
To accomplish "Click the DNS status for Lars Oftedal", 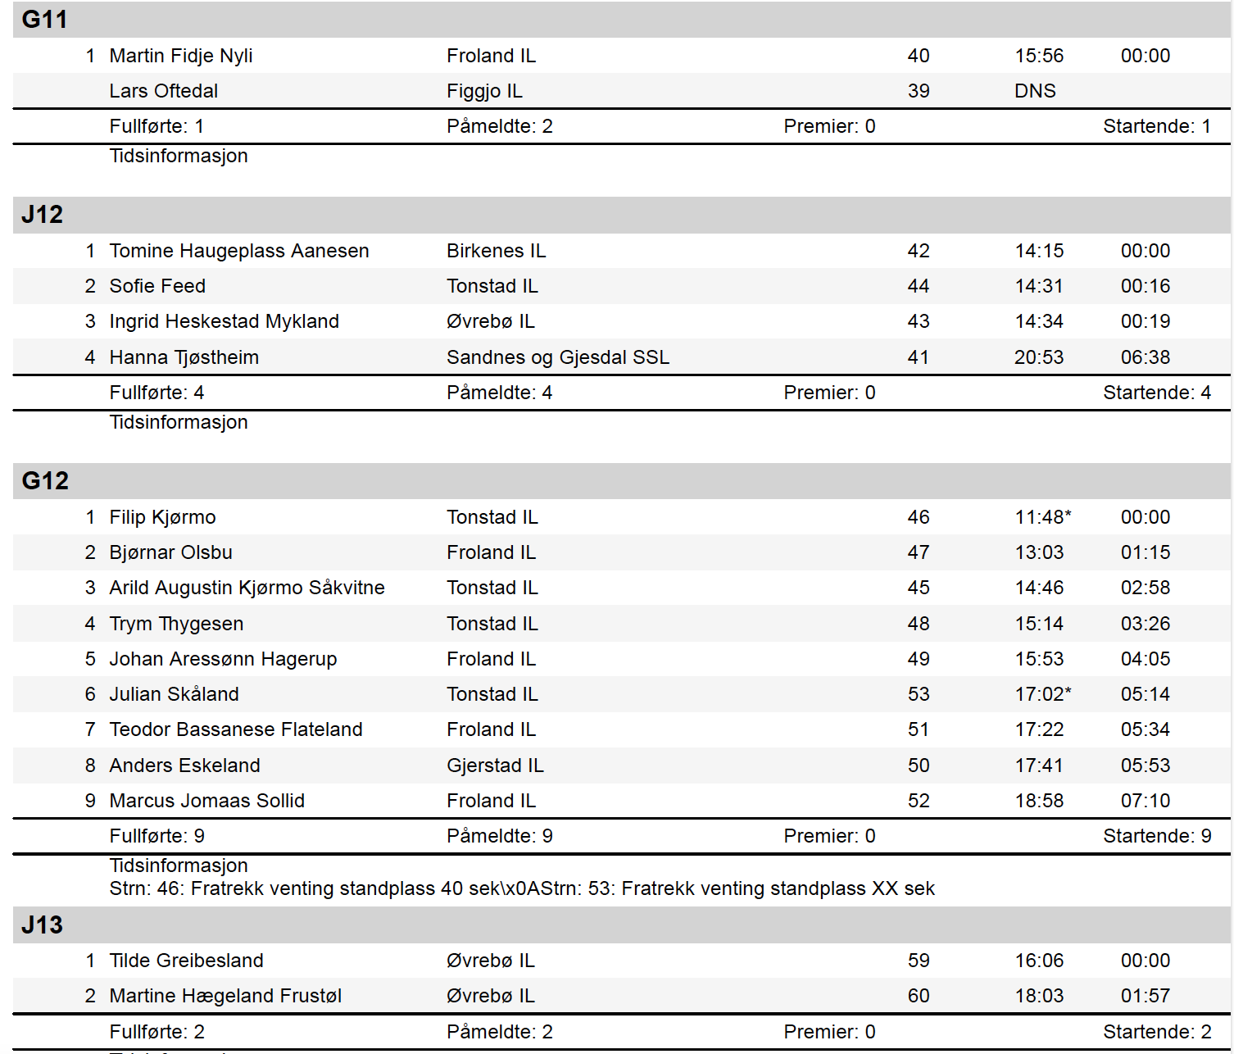I will (1035, 91).
